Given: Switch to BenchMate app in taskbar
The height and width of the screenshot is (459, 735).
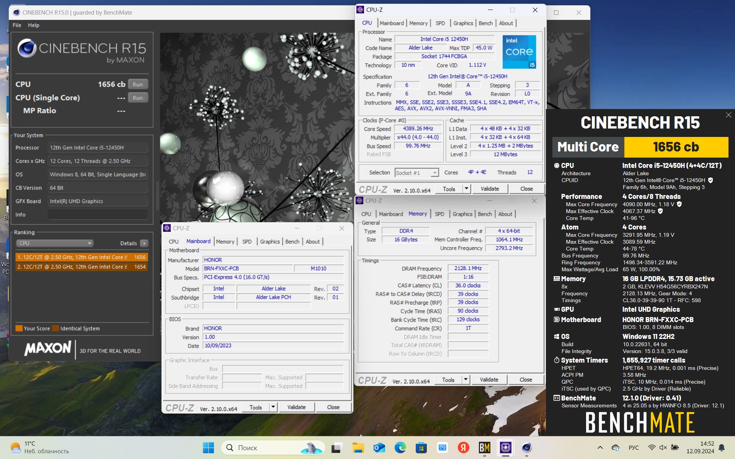Looking at the screenshot, I should (484, 448).
